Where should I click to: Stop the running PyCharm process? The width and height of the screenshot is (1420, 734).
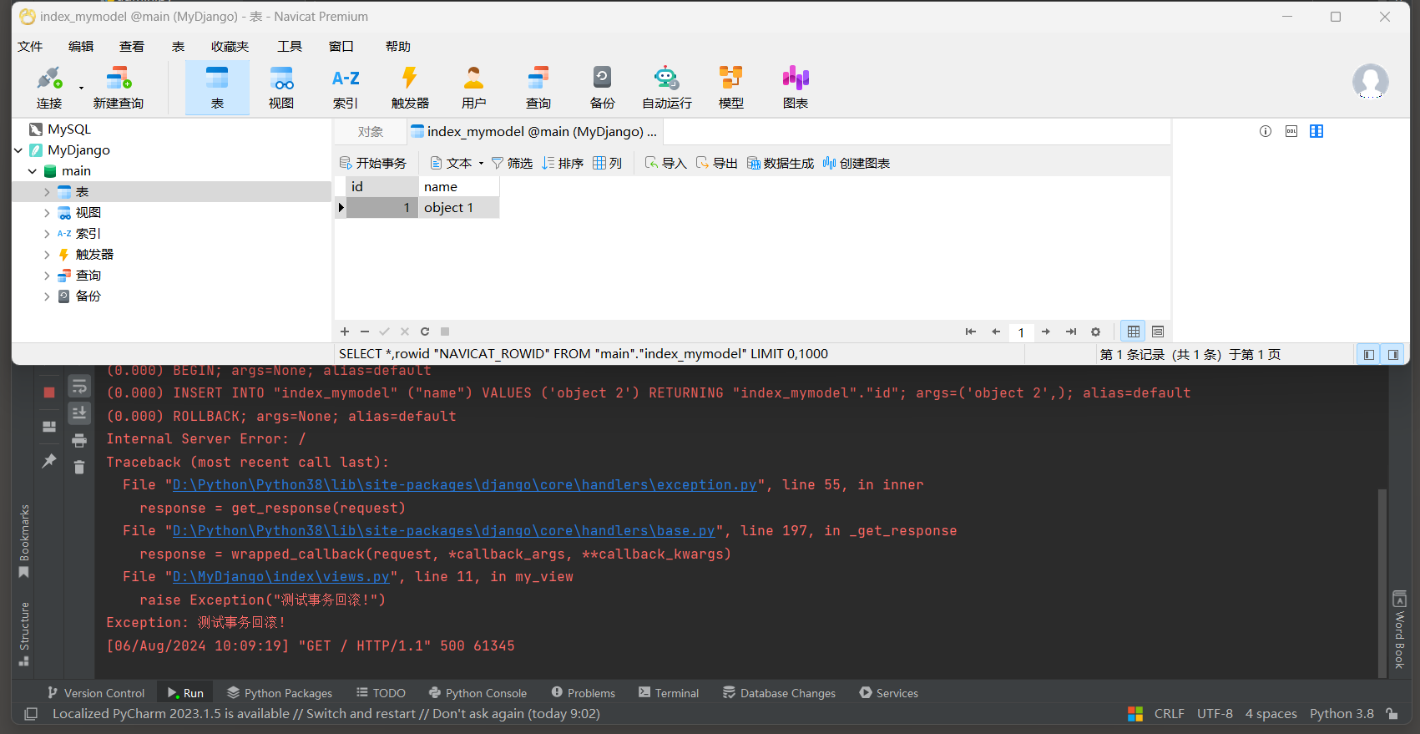(49, 392)
